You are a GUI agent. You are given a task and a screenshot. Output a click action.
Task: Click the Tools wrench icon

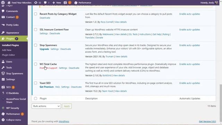3,68
